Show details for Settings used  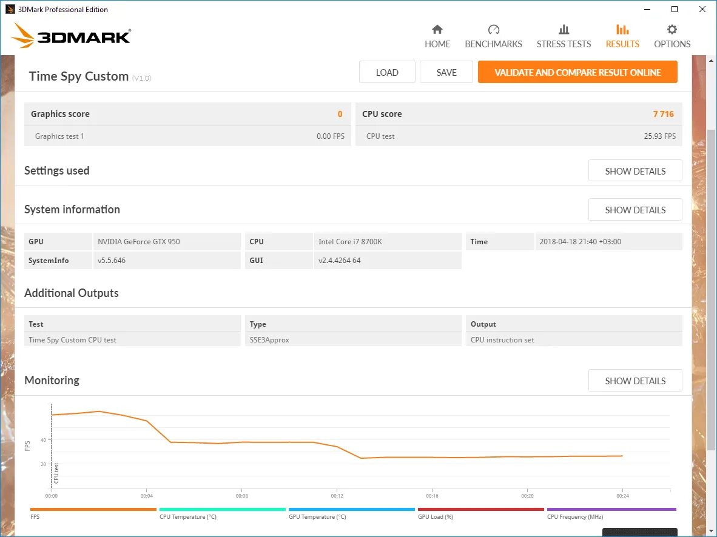pos(635,171)
